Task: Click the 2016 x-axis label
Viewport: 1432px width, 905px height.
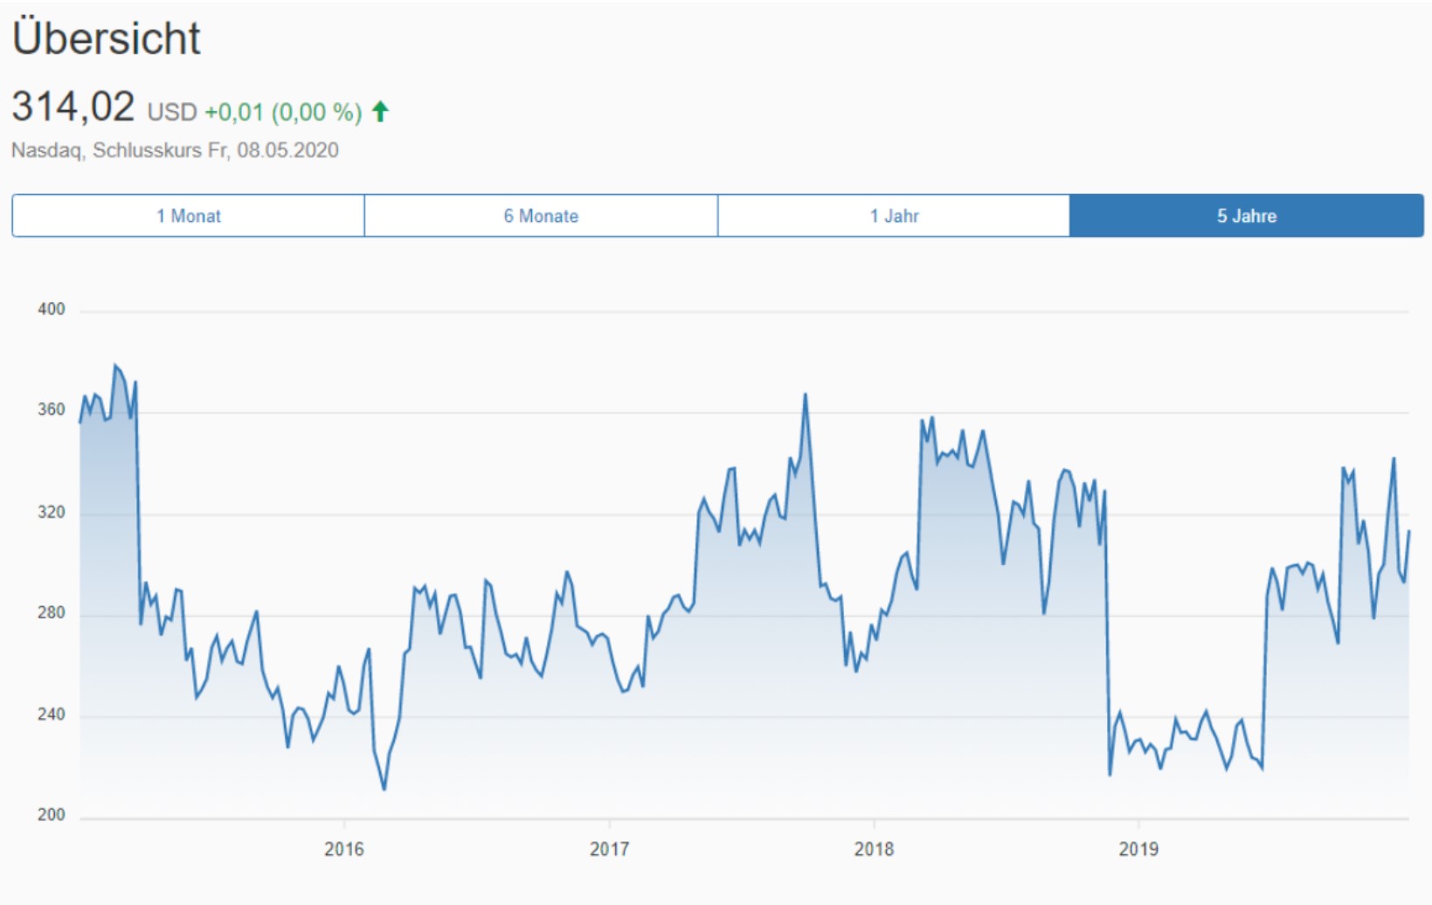Action: click(x=344, y=849)
